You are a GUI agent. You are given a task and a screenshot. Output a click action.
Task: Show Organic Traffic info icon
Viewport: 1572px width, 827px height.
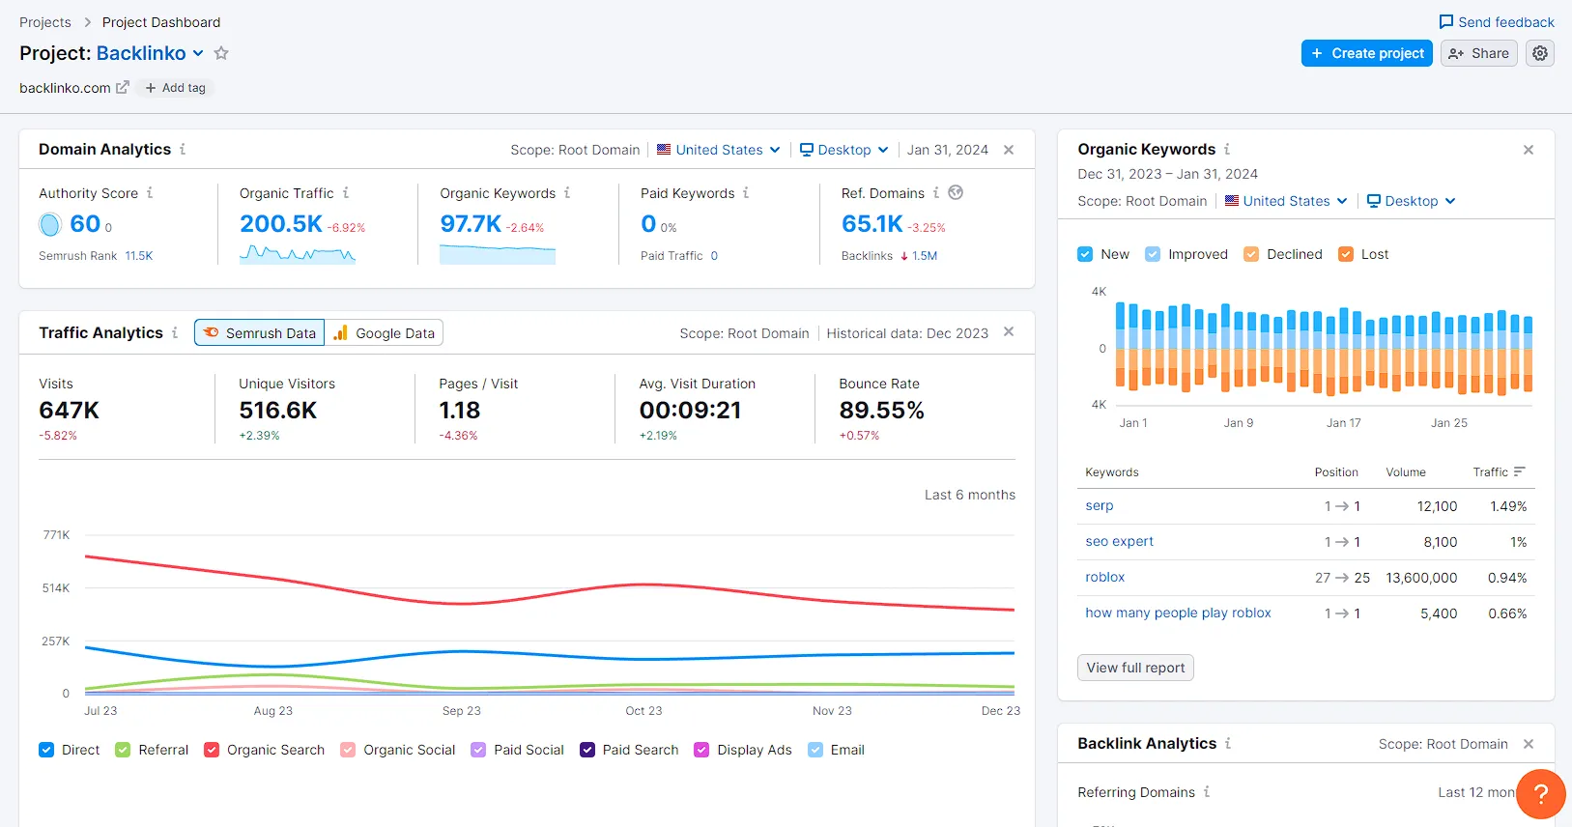[346, 193]
